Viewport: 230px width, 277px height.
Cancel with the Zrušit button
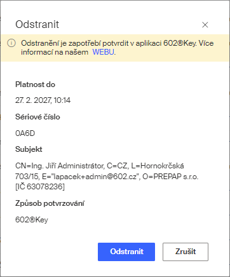pos(186,252)
